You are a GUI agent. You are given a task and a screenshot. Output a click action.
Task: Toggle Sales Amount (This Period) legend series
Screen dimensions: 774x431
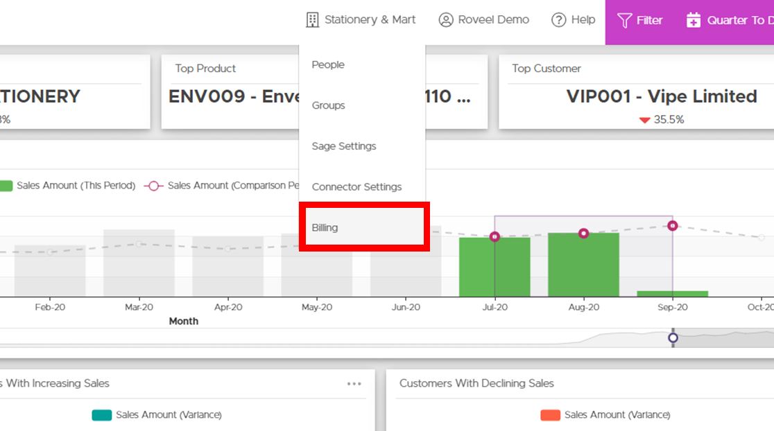coord(68,186)
